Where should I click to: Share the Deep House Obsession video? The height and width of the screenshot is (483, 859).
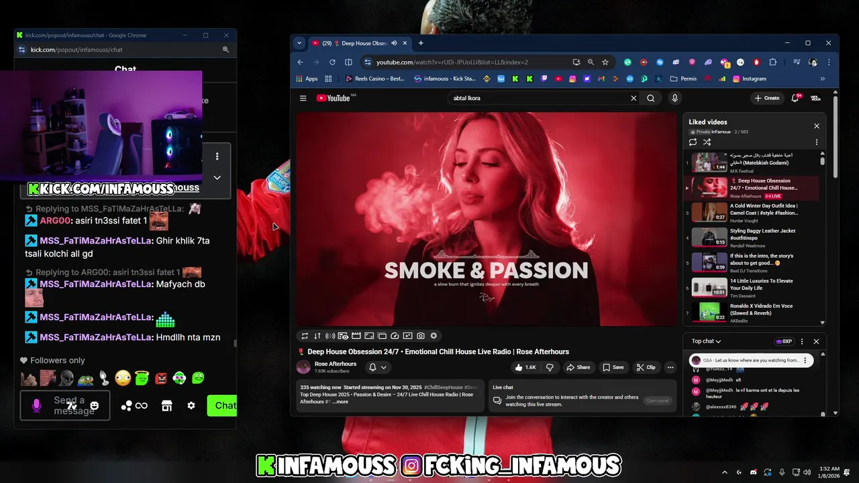pyautogui.click(x=578, y=367)
